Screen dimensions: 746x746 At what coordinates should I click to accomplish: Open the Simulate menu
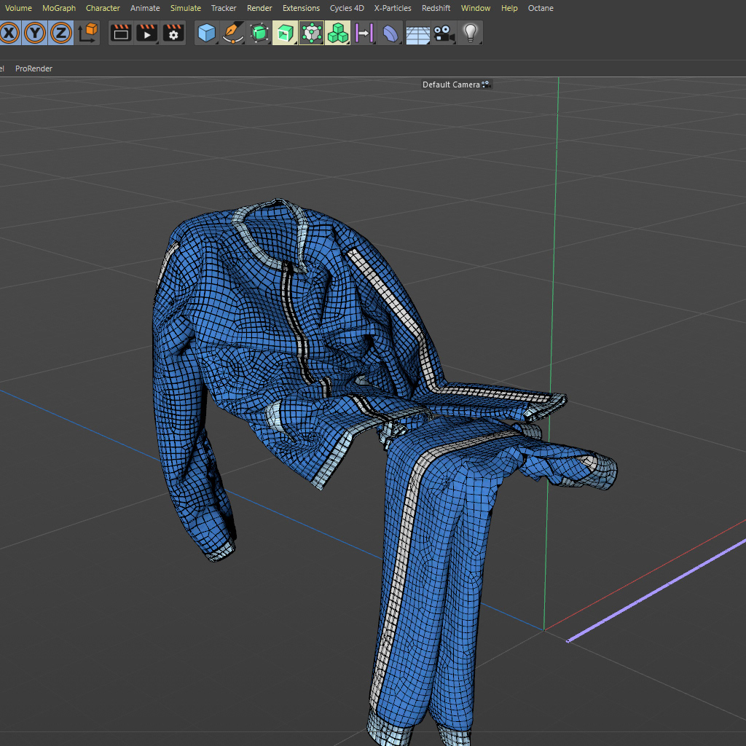186,8
